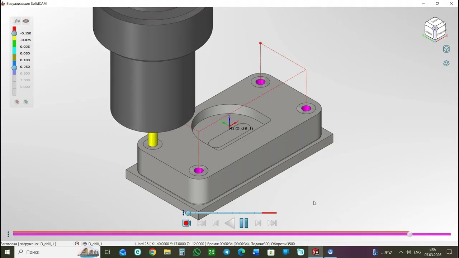
Task: Adjust simulation speed slider handle
Action: (x=188, y=213)
